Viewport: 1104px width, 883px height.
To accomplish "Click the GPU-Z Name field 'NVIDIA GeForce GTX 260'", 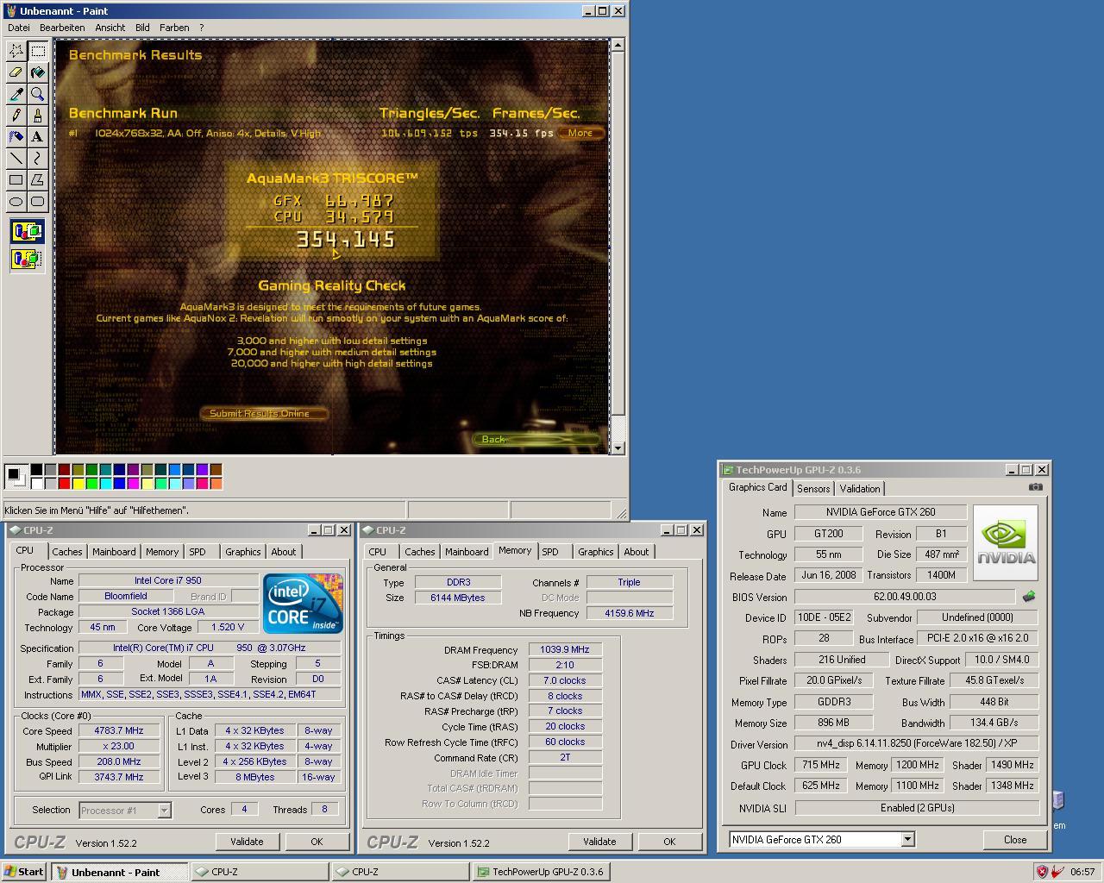I will click(x=880, y=512).
